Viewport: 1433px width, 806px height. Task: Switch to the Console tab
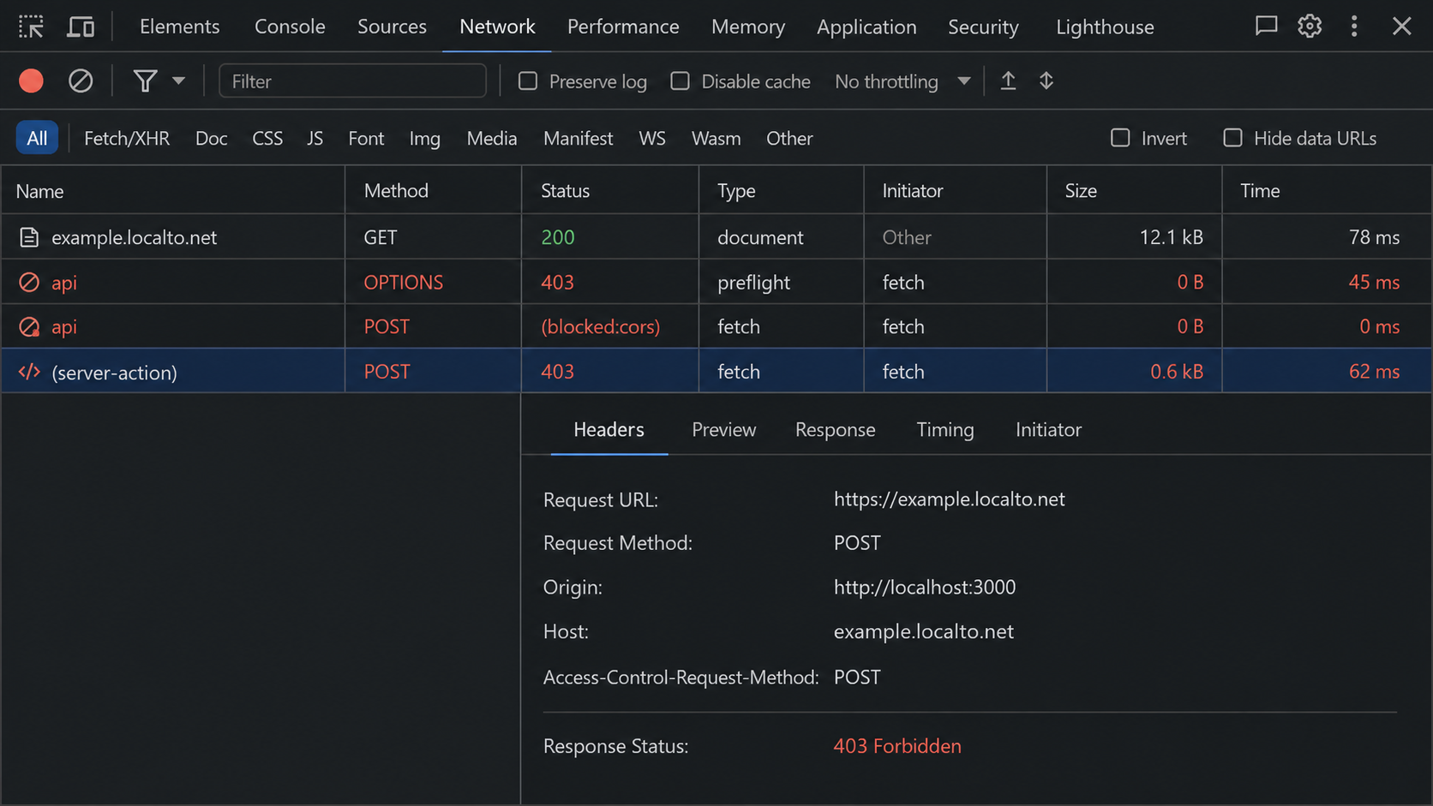[290, 27]
